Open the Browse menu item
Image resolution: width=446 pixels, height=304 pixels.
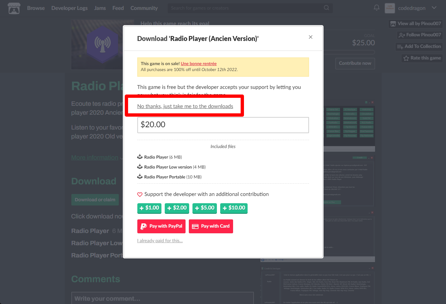tap(36, 8)
